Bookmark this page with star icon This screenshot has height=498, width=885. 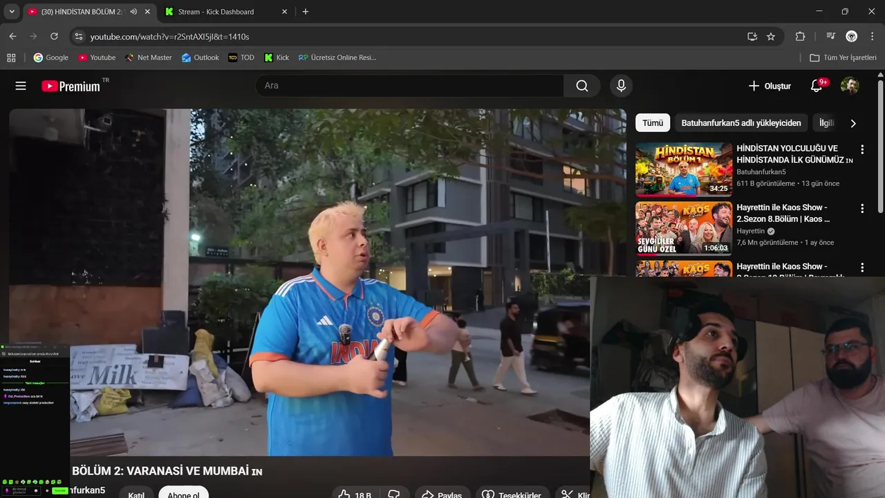coord(771,36)
